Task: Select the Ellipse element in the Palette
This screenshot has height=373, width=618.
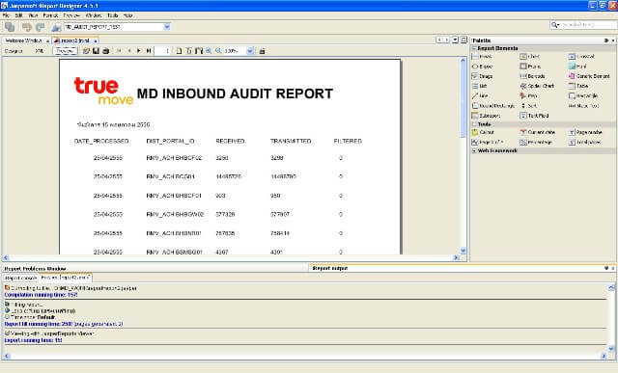Action: pos(482,67)
